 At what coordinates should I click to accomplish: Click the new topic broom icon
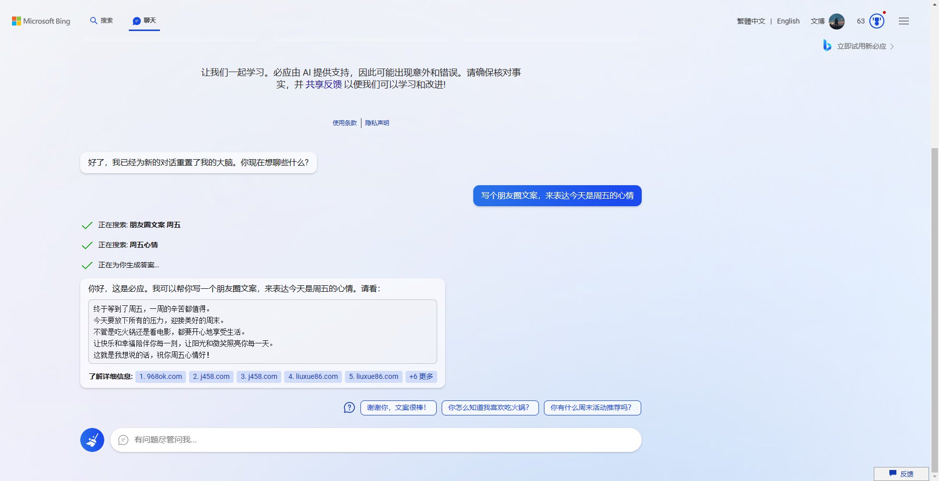pyautogui.click(x=92, y=440)
